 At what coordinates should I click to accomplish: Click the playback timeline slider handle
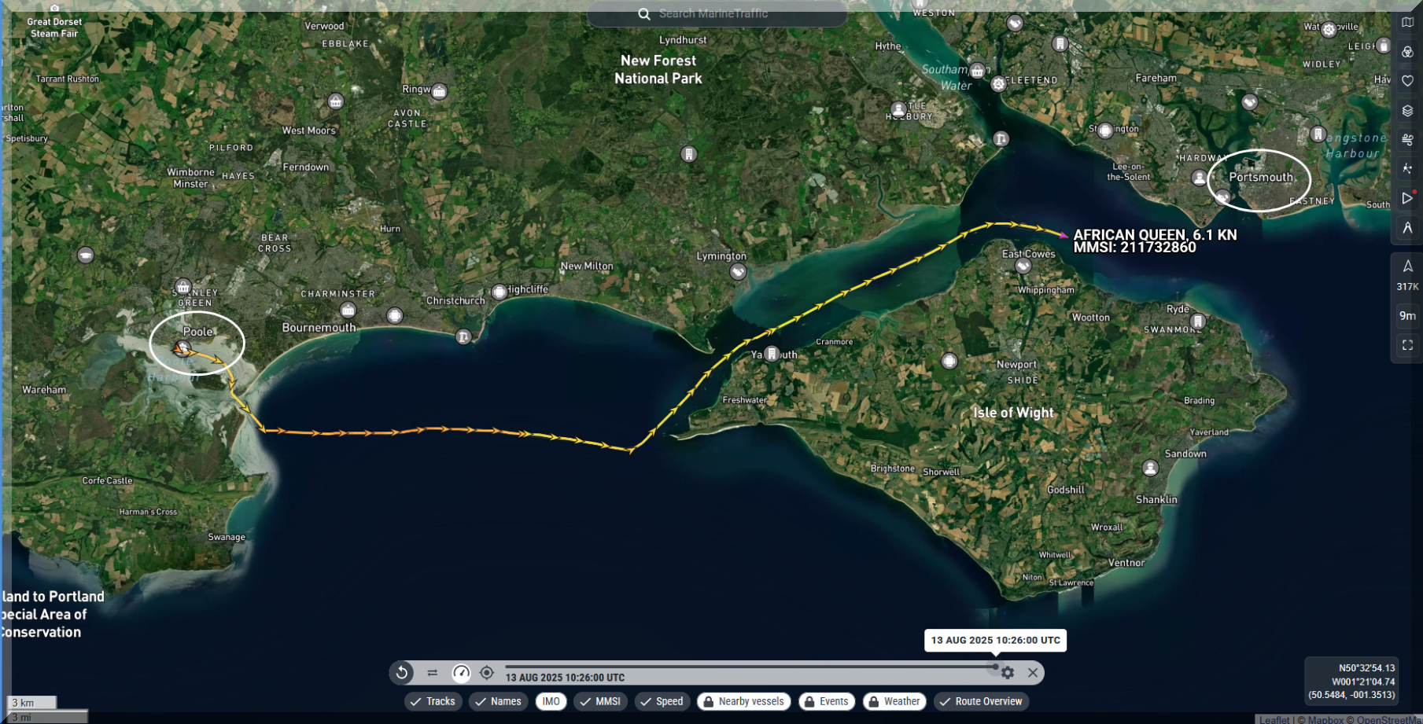995,667
